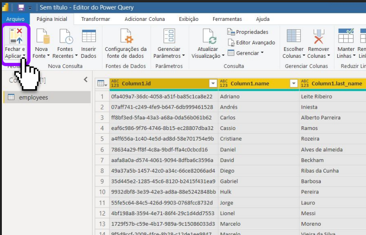Click the Atualizar Visualização icon
366x235 pixels.
point(209,36)
